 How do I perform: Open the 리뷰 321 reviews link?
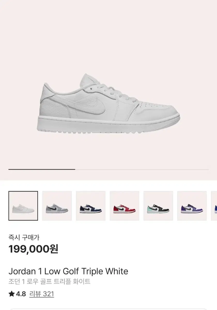pos(42,294)
